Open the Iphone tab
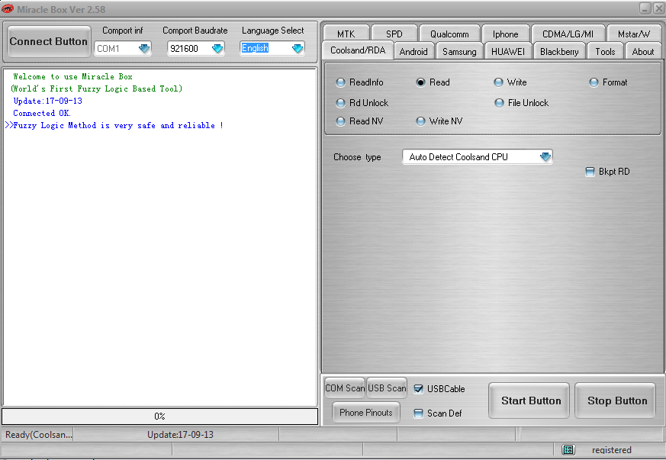The image size is (666, 460). pyautogui.click(x=506, y=34)
